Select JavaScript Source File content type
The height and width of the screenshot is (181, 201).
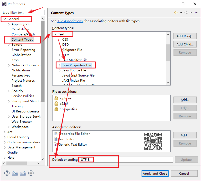[78, 75]
